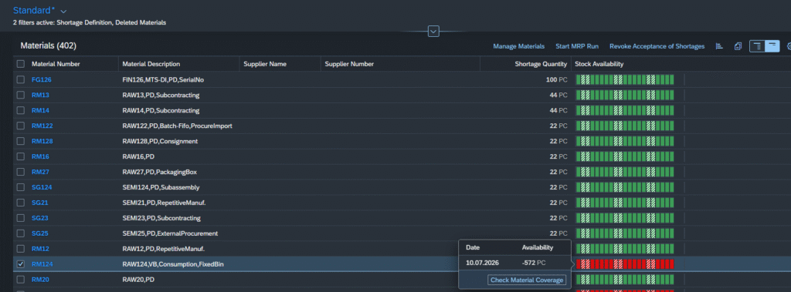Open material link RM13
The width and height of the screenshot is (791, 292).
[x=40, y=95]
